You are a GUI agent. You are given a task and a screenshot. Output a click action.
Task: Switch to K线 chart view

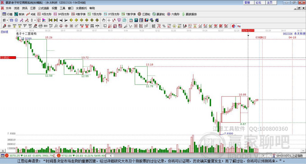pyautogui.click(x=31, y=14)
